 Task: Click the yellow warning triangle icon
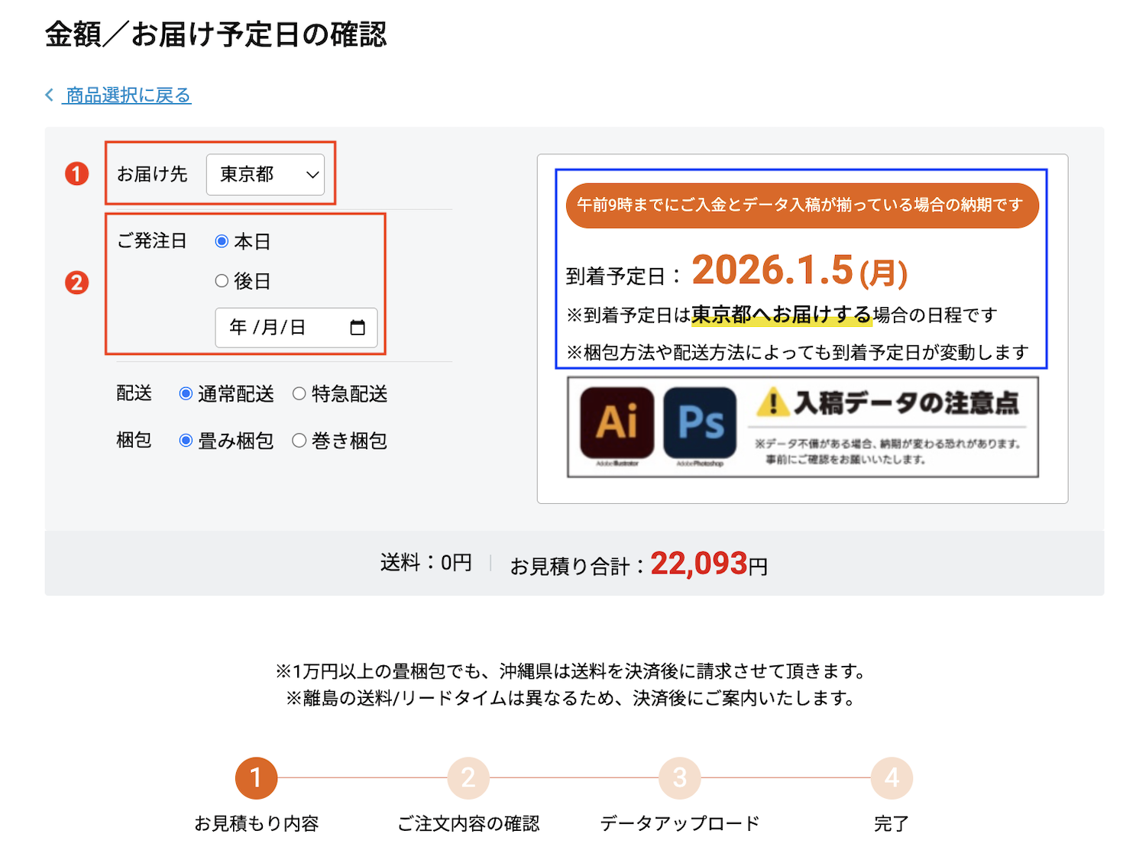[775, 406]
